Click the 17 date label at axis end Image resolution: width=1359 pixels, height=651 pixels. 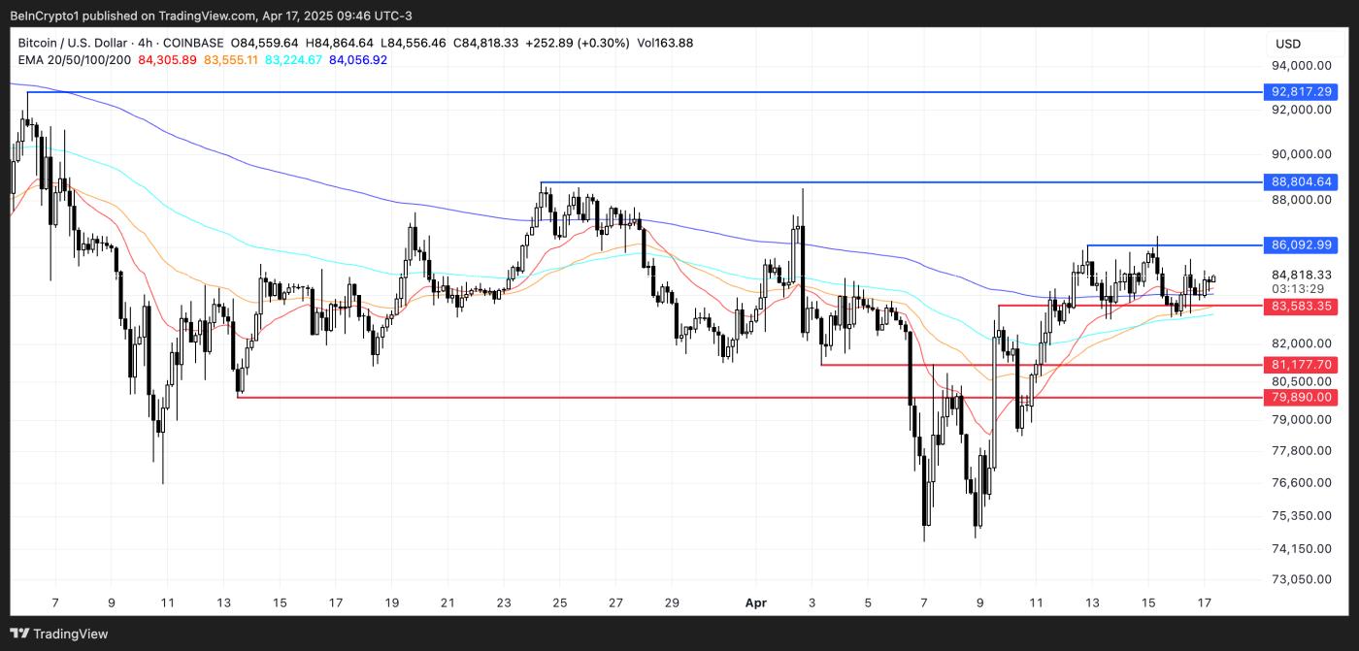click(1204, 602)
